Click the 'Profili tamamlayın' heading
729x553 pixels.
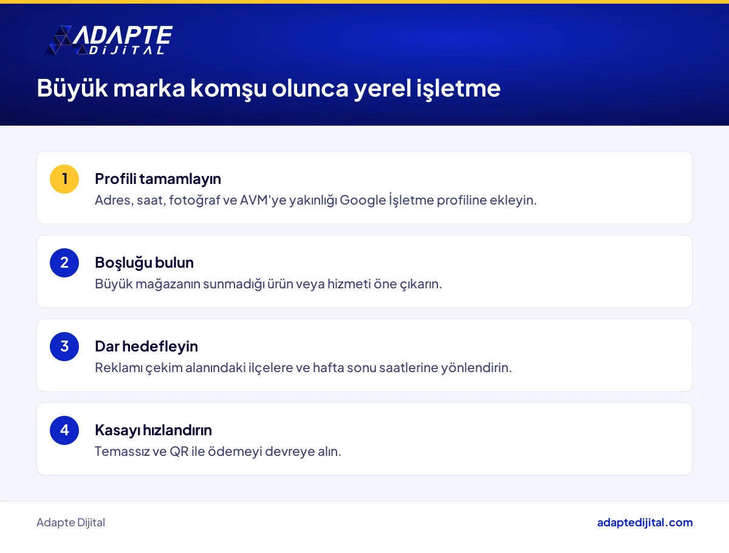tap(158, 179)
